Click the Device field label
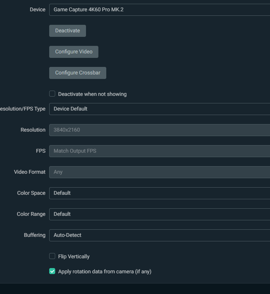Viewport: 270px width, 294px height. [38, 9]
